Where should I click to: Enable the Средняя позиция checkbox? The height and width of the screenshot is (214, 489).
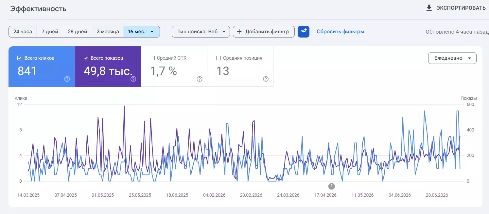point(218,58)
